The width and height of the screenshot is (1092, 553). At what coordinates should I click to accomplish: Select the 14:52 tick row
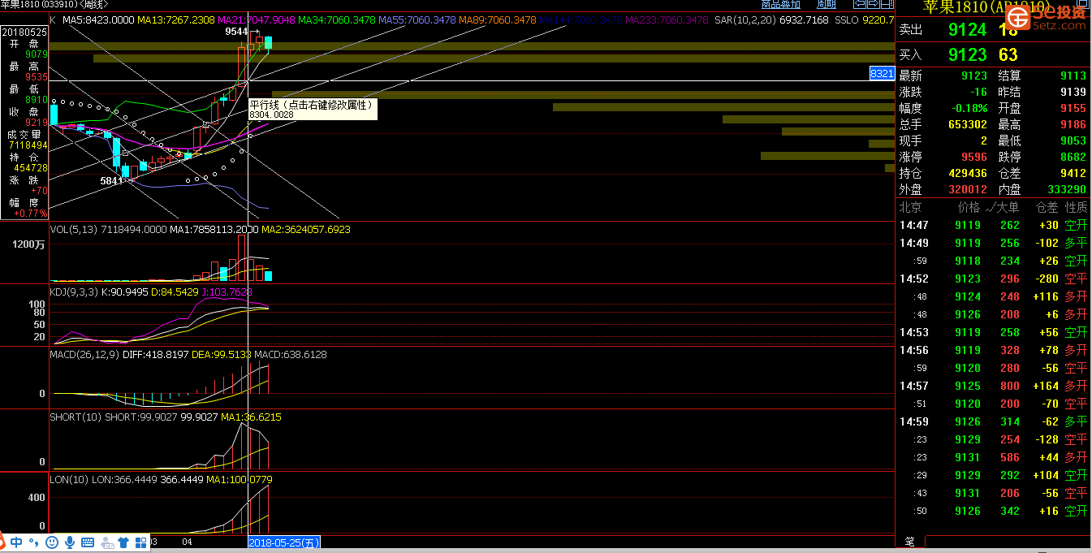pyautogui.click(x=993, y=279)
